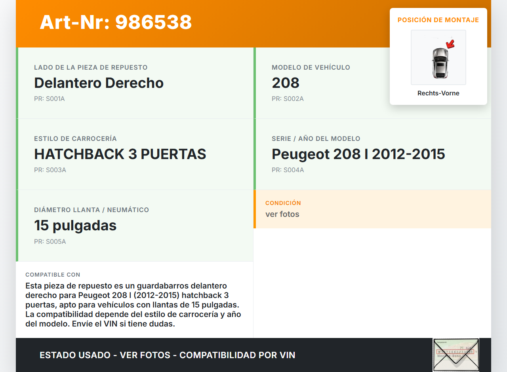507x372 pixels.
Task: Click the ESTADO USADO footer banner text
Action: point(167,355)
